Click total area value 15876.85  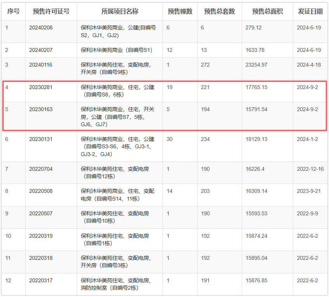pos(256,280)
